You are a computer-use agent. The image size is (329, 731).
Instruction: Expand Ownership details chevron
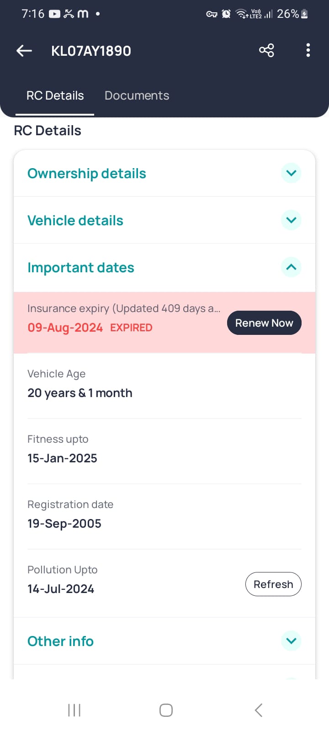(291, 173)
